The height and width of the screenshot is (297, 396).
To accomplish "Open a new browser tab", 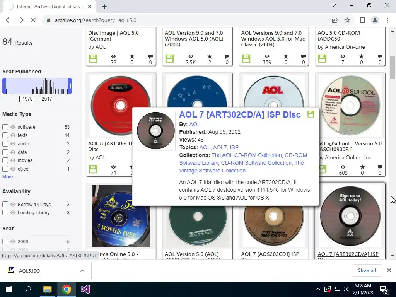I will (x=104, y=7).
